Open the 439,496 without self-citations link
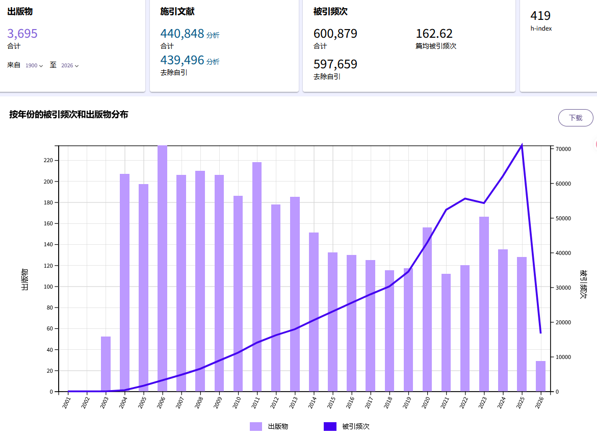This screenshot has width=597, height=438. pyautogui.click(x=182, y=60)
